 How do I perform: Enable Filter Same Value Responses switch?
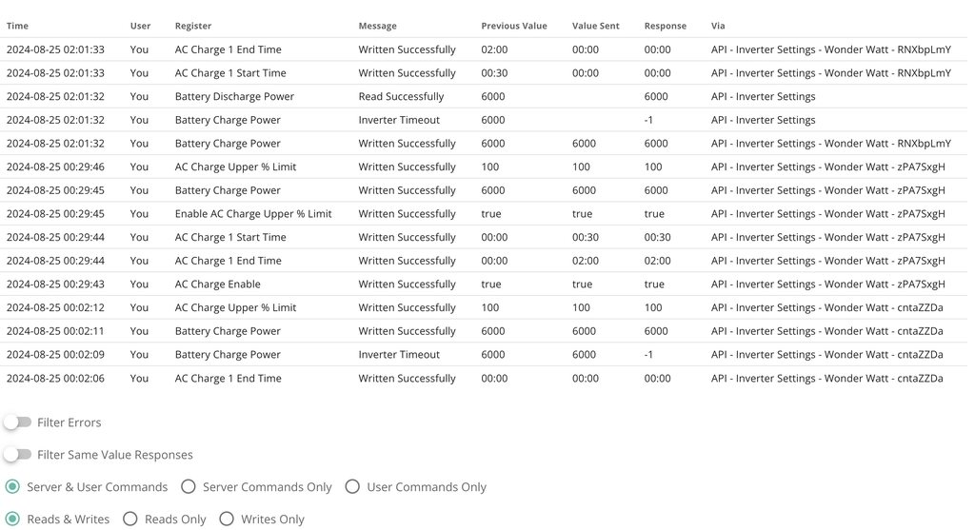(x=18, y=455)
